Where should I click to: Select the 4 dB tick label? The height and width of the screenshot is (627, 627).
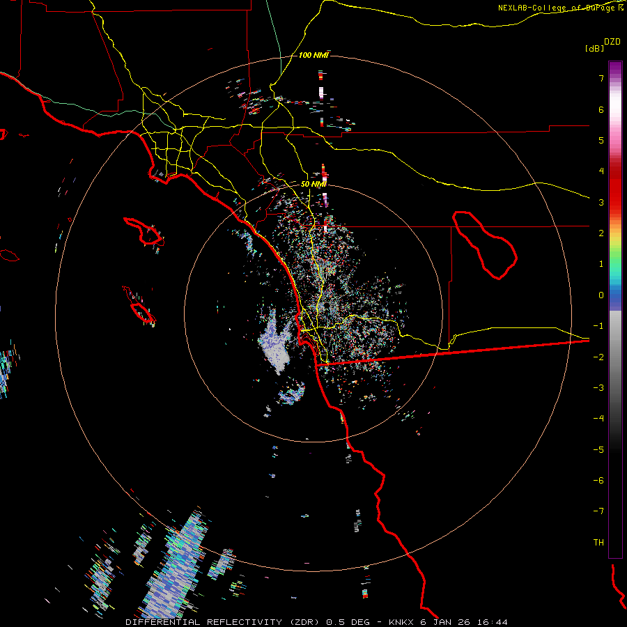pyautogui.click(x=601, y=171)
